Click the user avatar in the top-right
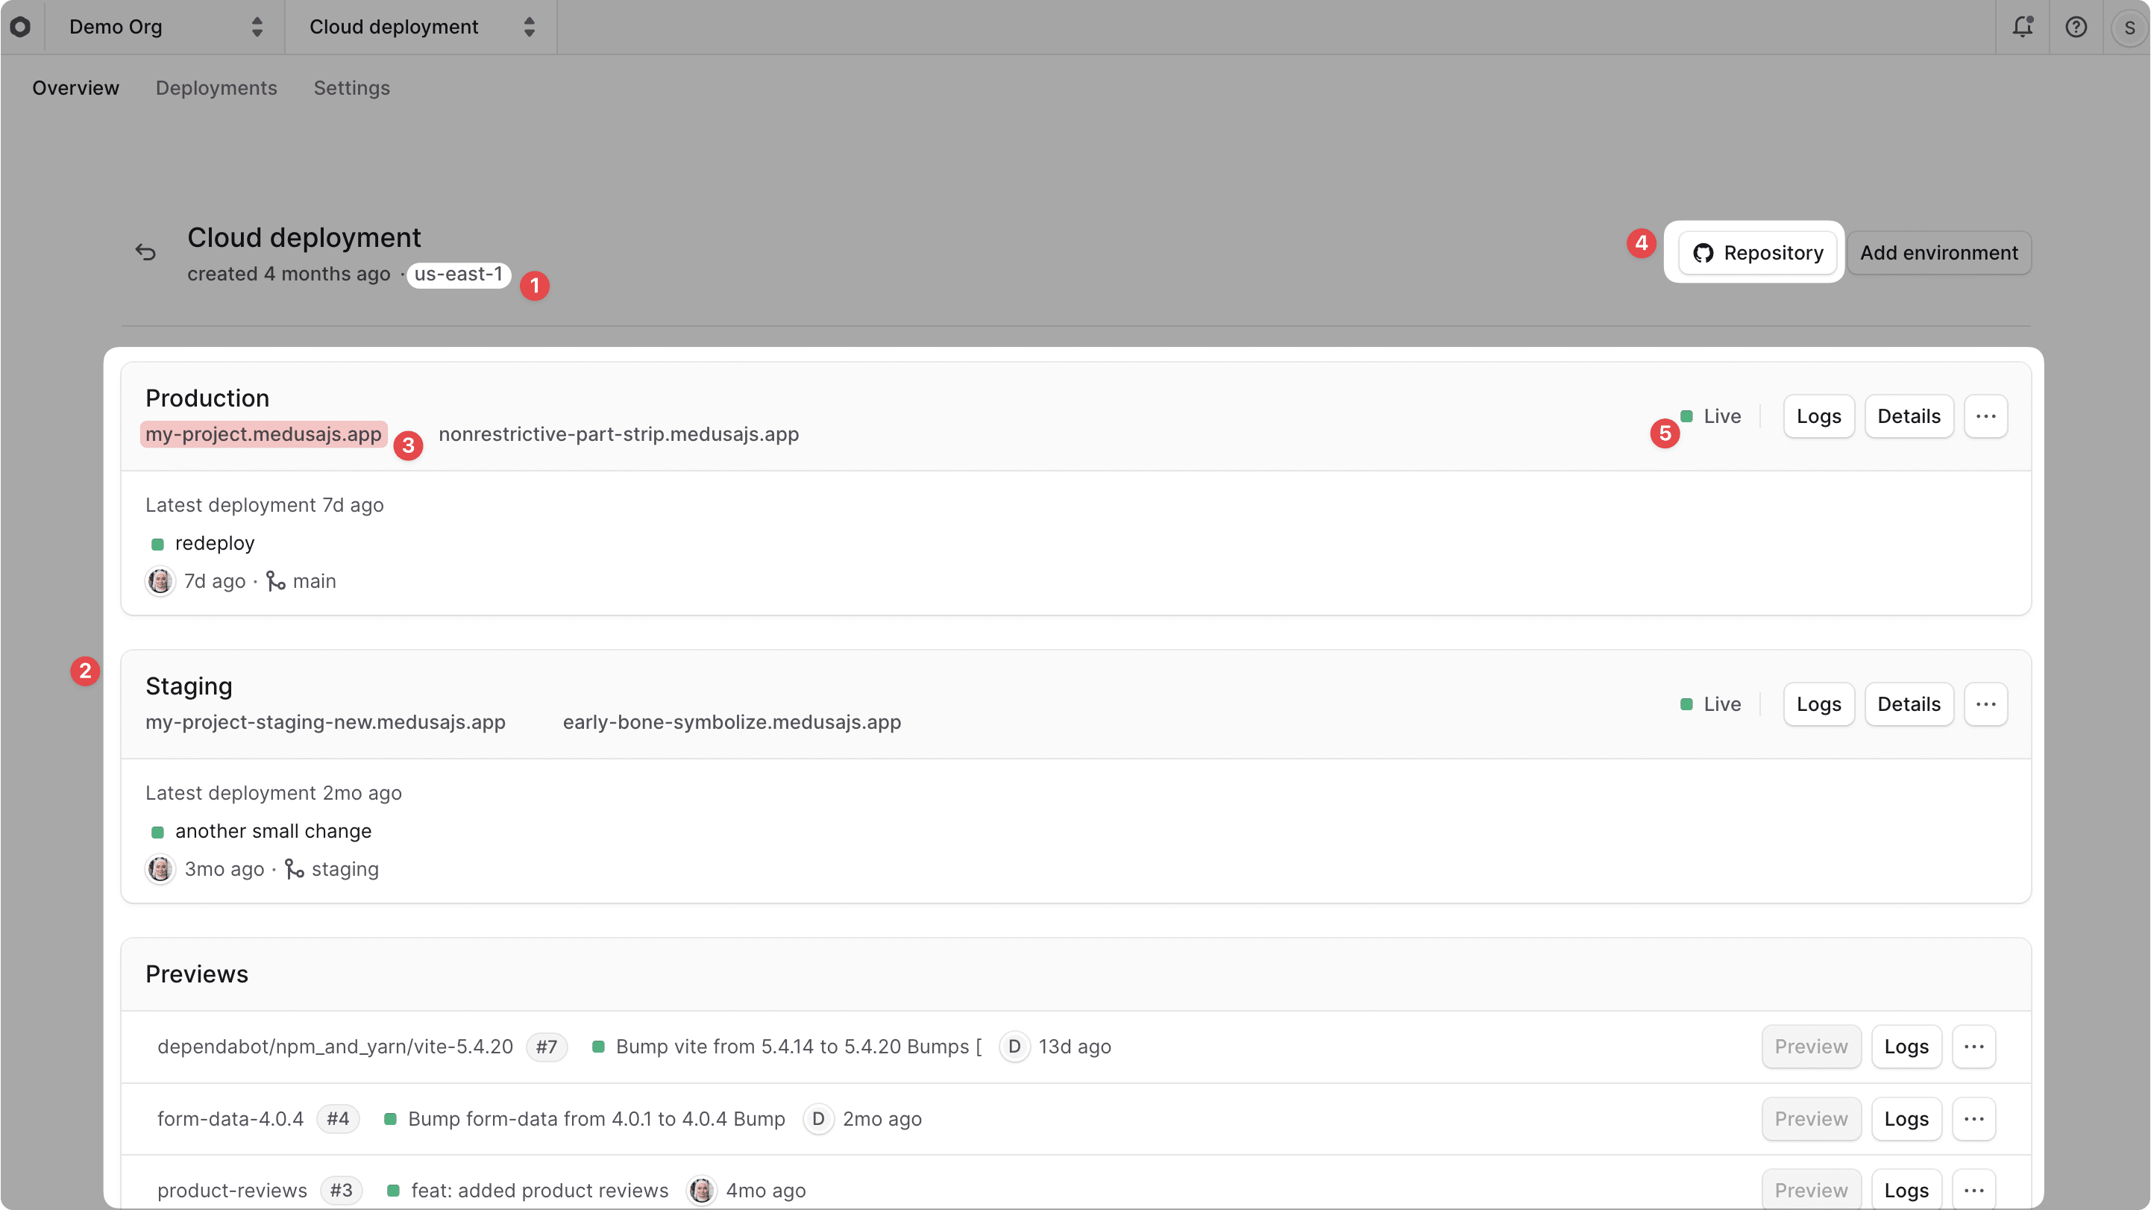This screenshot has height=1210, width=2151. coord(2129,26)
